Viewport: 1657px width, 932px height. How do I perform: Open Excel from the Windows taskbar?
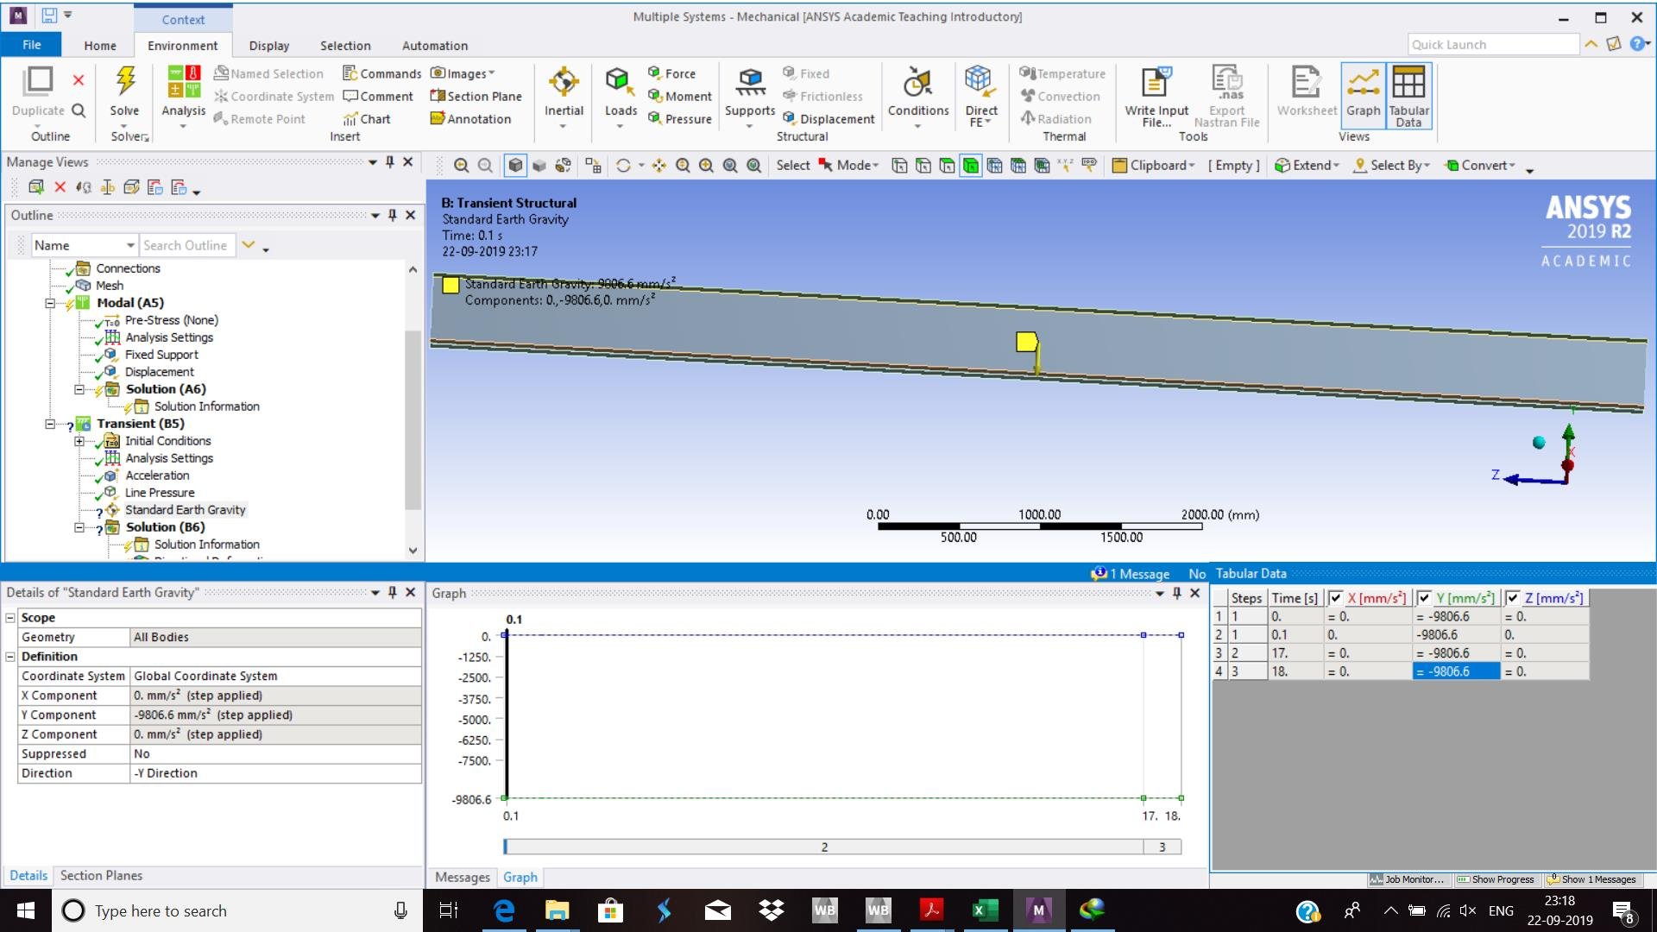985,910
